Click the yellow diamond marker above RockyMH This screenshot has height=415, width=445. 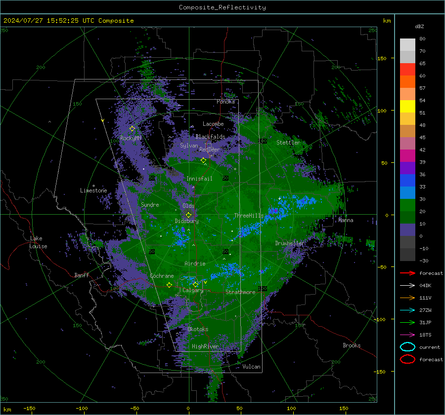pyautogui.click(x=132, y=129)
